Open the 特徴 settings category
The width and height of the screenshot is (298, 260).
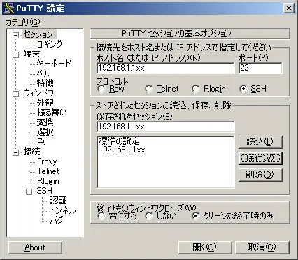pyautogui.click(x=45, y=83)
